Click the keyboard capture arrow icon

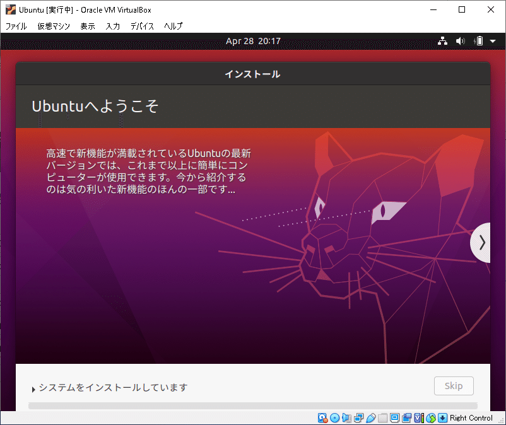[442, 418]
